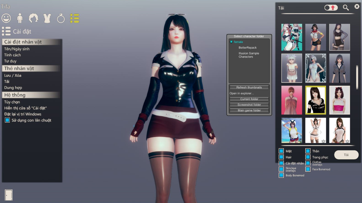Toggle the Body Bonemod checkbox
362x203 pixels.
(281, 175)
